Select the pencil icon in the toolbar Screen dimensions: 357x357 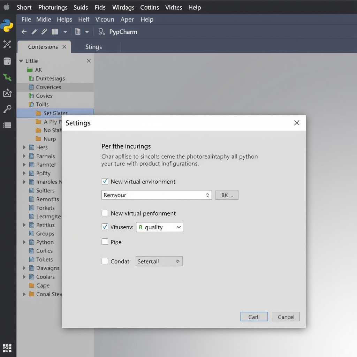(x=34, y=31)
